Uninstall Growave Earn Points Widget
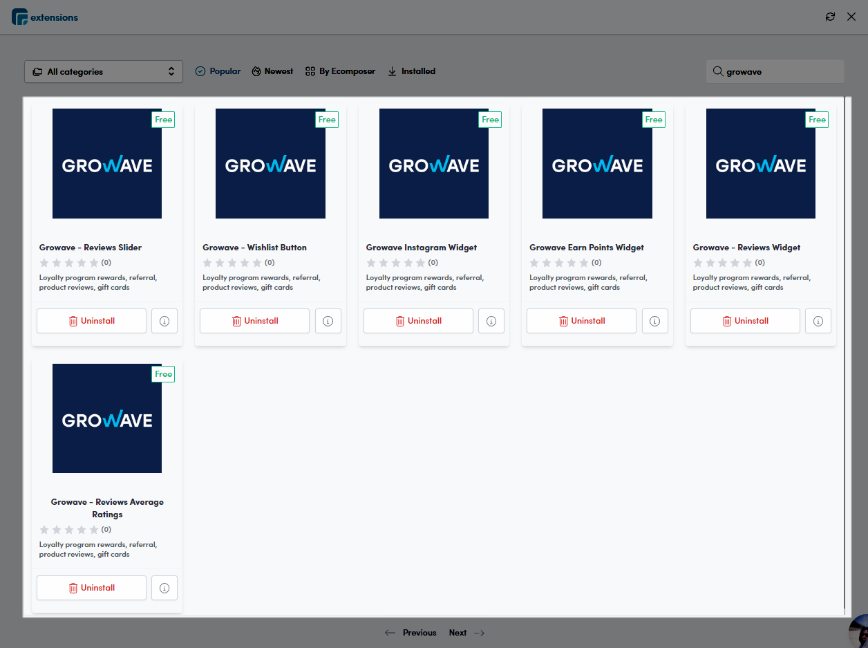 point(581,321)
